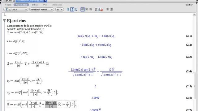Click equation label (2.1)
Image resolution: width=198 pixels, height=111 pixels.
(x=189, y=36)
